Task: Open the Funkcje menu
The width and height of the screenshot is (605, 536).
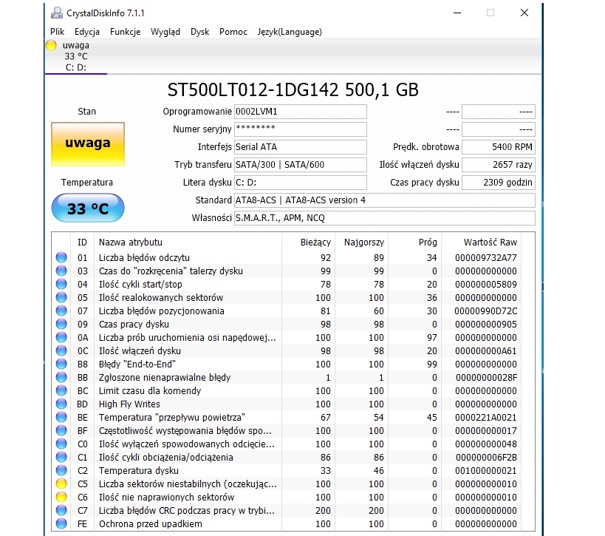Action: pyautogui.click(x=125, y=32)
